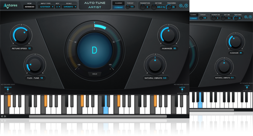
Task: Click the Flex-Tune knob
Action: [x=35, y=65]
